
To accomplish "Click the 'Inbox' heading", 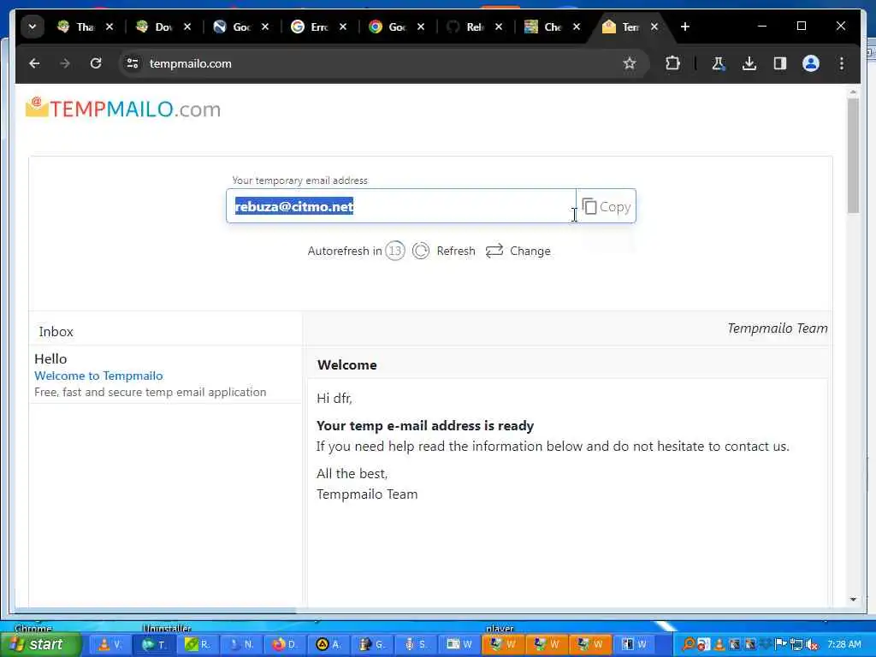I will pyautogui.click(x=56, y=331).
